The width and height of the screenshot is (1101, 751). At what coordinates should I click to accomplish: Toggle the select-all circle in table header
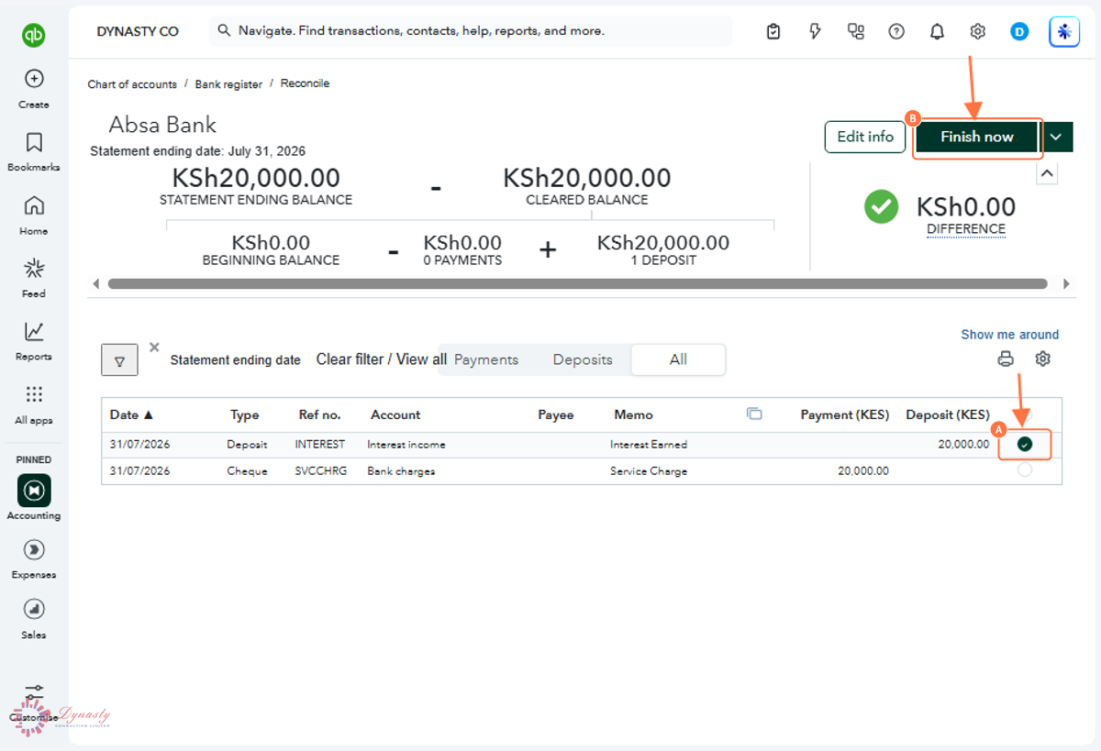pyautogui.click(x=1025, y=415)
